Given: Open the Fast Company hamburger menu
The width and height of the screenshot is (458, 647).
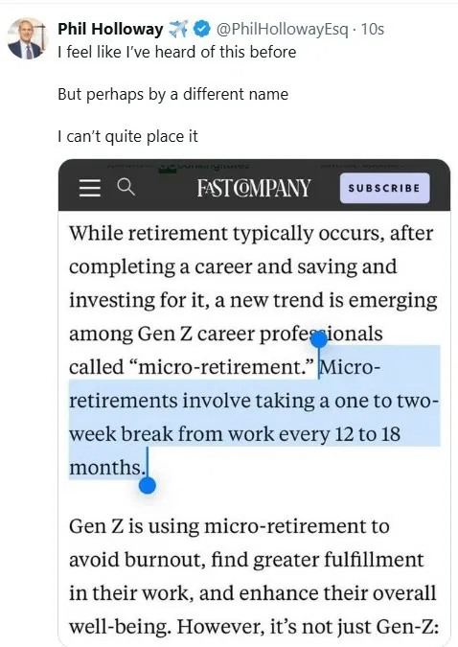Looking at the screenshot, I should click(x=89, y=188).
